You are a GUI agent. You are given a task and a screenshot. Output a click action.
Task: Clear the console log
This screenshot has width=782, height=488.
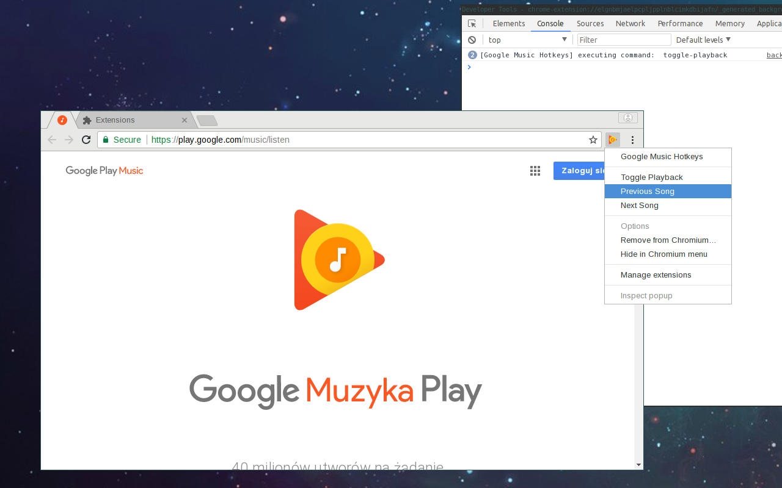click(470, 39)
